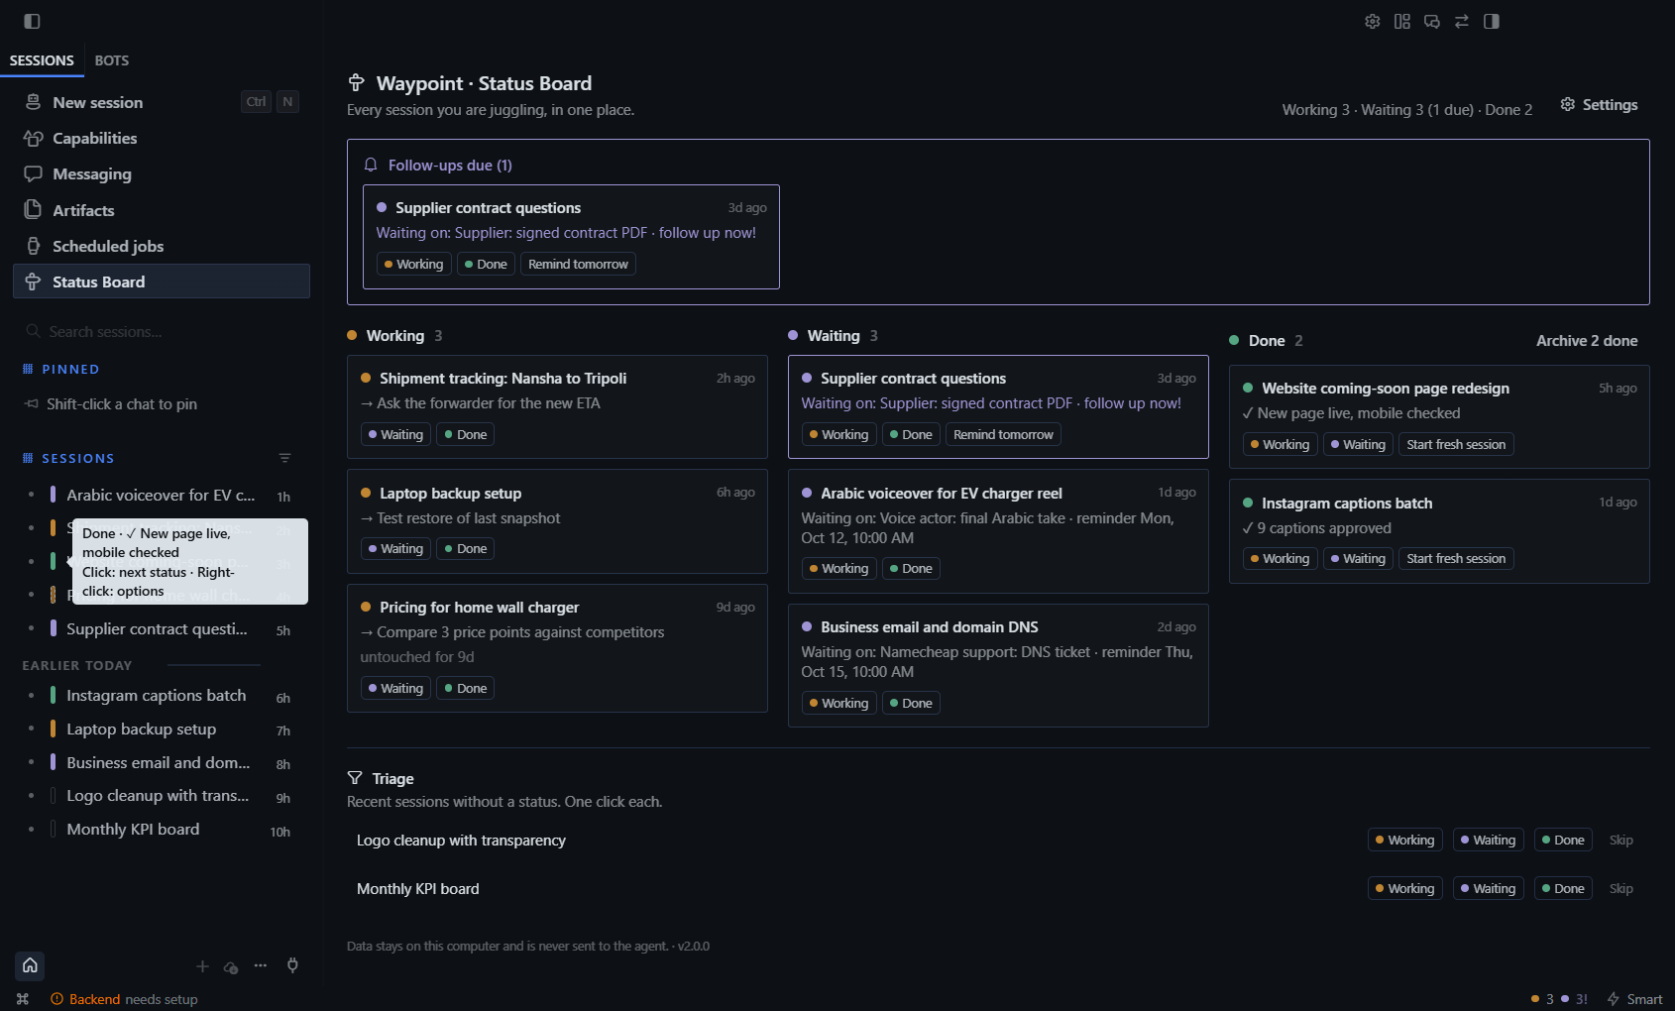Open Status Board Settings button

(1599, 105)
